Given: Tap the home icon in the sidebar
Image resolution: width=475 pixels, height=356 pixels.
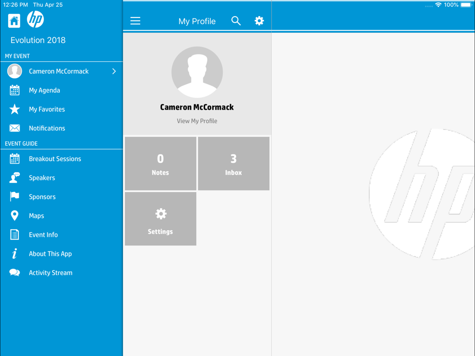Looking at the screenshot, I should (x=14, y=21).
